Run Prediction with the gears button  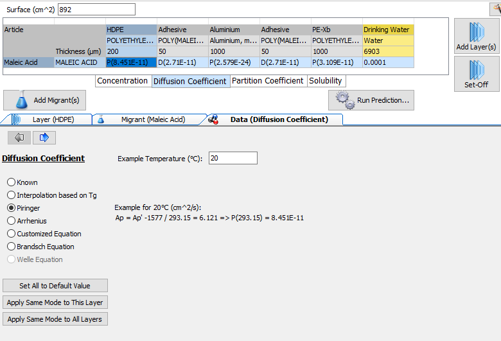(371, 100)
